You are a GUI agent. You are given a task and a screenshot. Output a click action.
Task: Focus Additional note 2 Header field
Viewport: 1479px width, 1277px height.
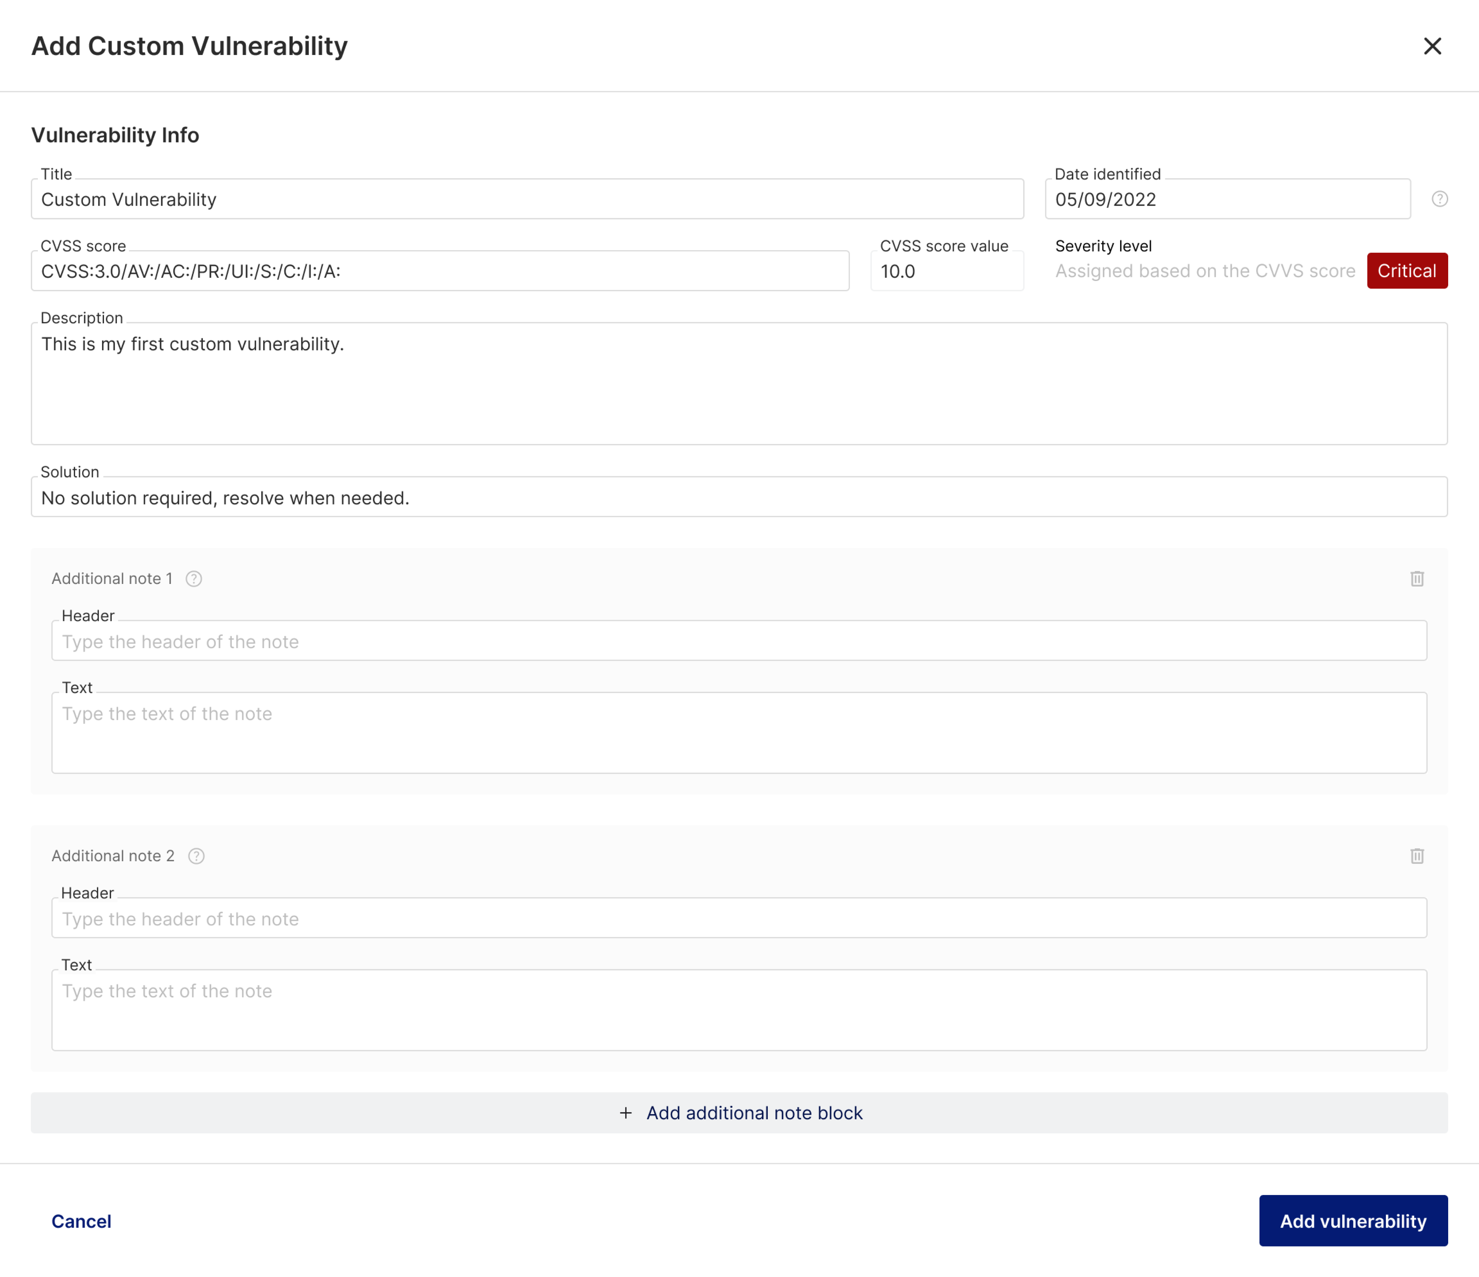click(739, 919)
